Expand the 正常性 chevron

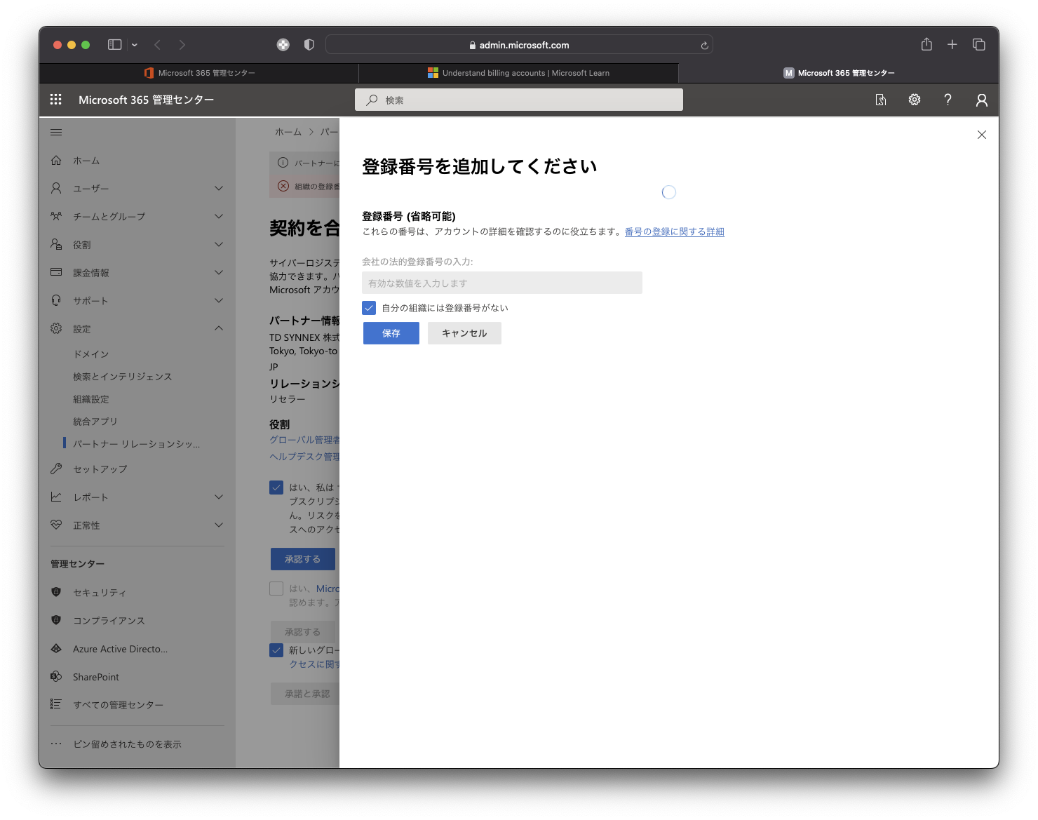[219, 525]
